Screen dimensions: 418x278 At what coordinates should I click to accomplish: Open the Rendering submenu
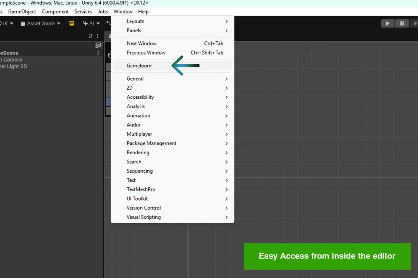[x=172, y=152]
